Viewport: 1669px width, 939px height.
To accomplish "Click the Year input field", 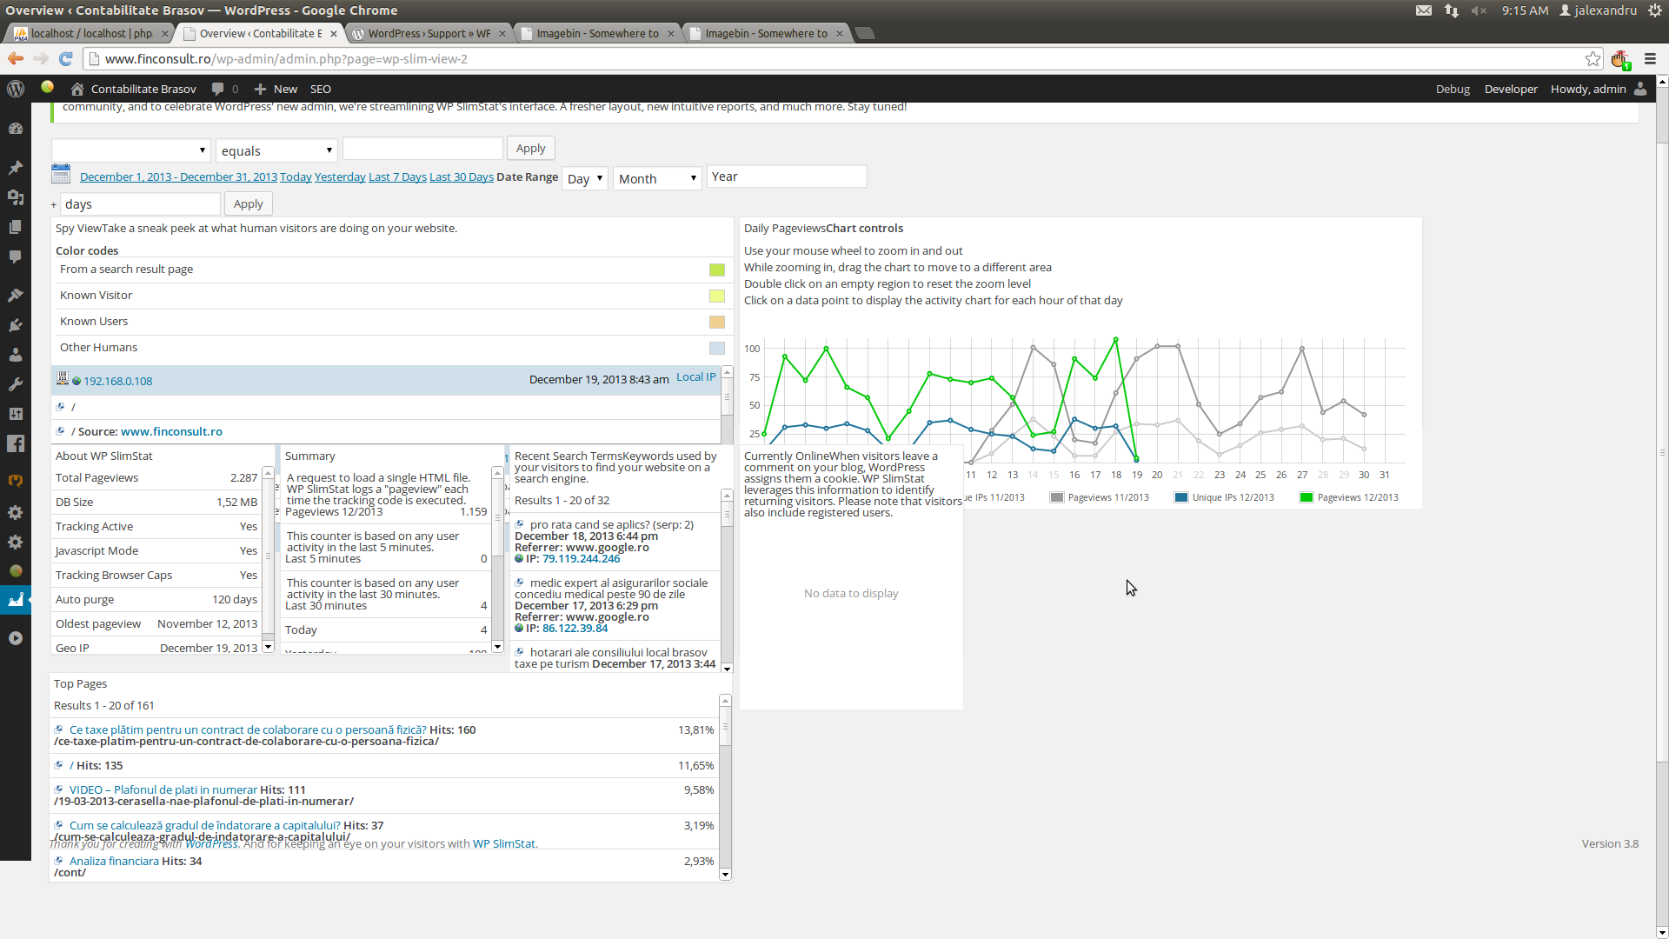I will click(787, 176).
